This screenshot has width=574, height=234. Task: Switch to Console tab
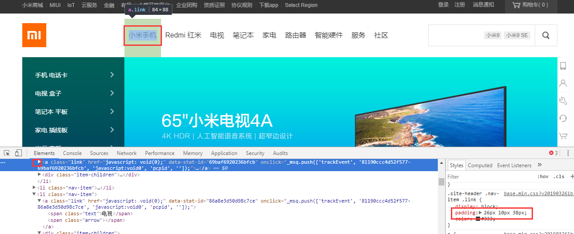(72, 153)
